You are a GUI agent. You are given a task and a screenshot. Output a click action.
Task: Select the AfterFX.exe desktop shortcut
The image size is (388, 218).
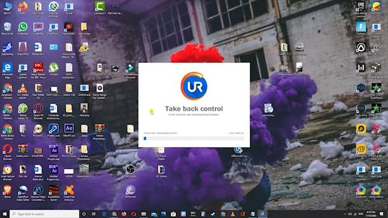(69, 131)
